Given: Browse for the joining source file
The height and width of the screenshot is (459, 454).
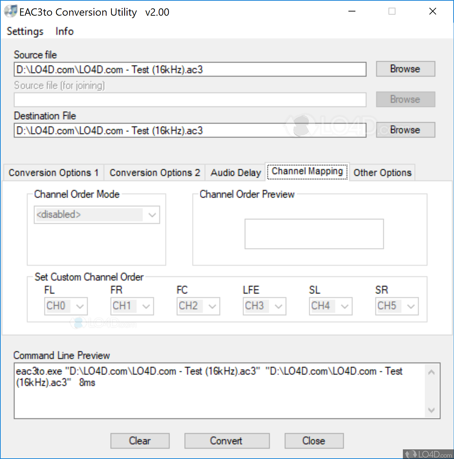Looking at the screenshot, I should (x=406, y=99).
